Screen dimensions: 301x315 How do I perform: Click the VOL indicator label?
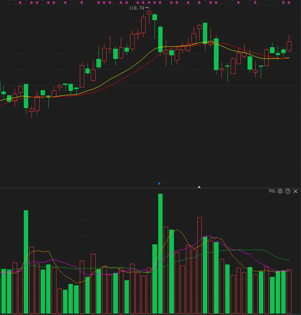tap(272, 191)
